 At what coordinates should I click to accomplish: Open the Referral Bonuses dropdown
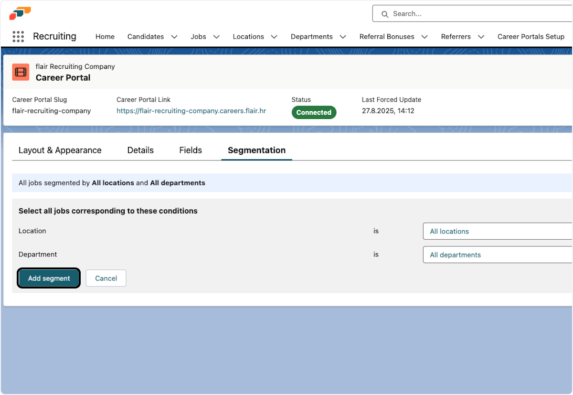tap(424, 36)
